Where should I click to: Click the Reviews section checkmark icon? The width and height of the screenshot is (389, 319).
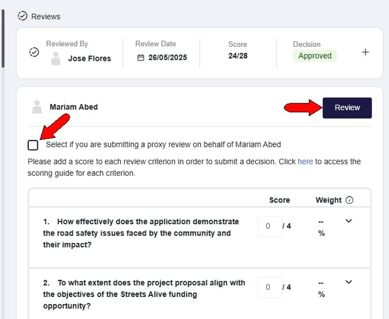point(22,16)
